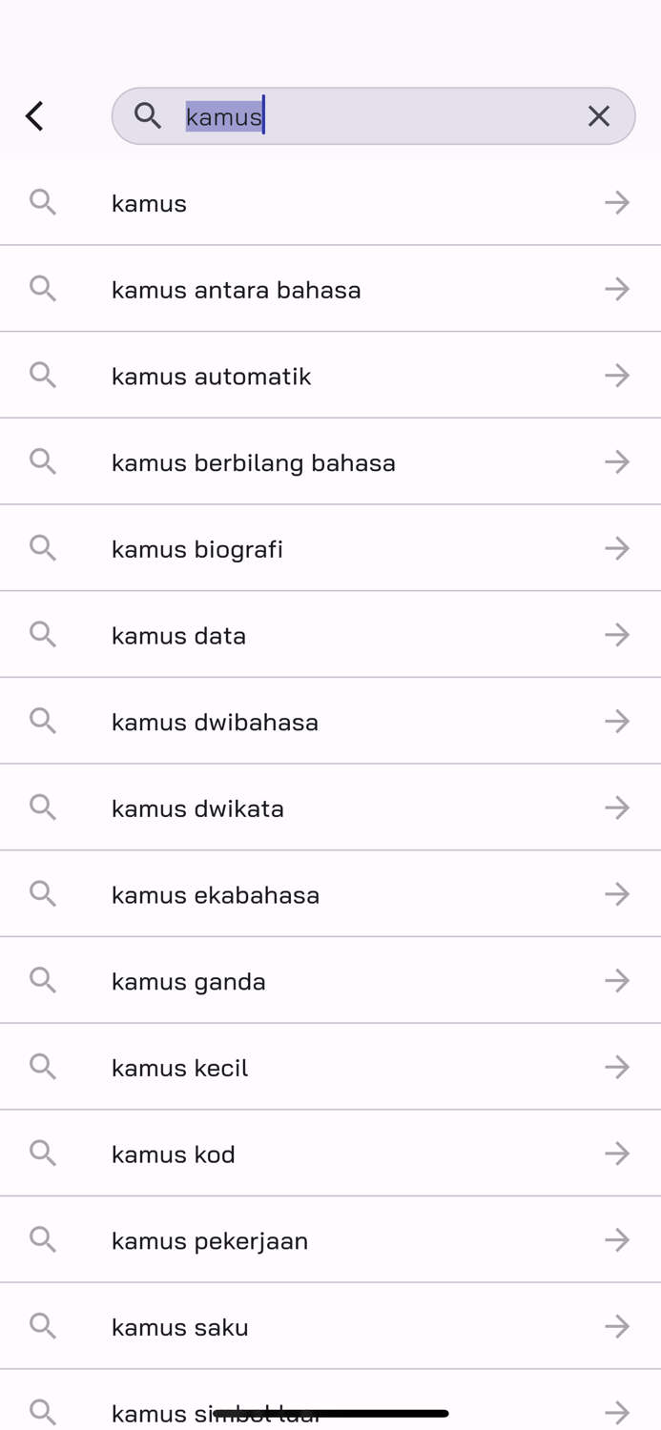The width and height of the screenshot is (661, 1430).
Task: Click the arrow beside kamus pekerjaan
Action: pos(617,1239)
